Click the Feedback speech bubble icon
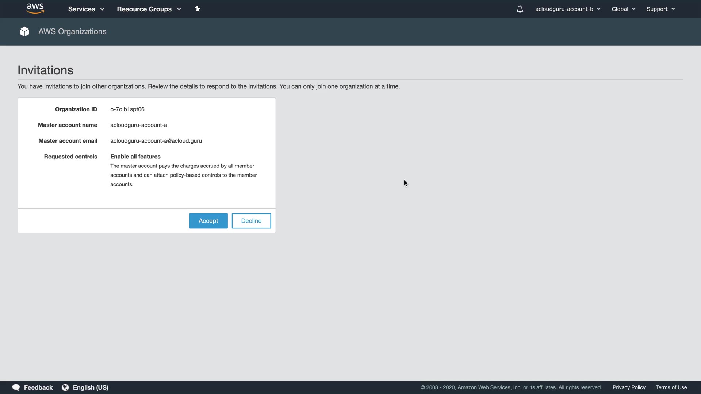This screenshot has width=701, height=394. point(16,387)
